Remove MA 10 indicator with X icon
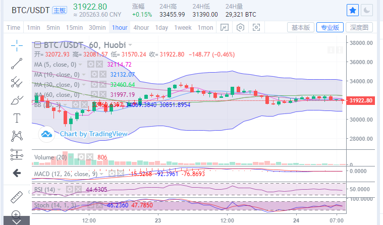383x225 pixels. (x=102, y=75)
